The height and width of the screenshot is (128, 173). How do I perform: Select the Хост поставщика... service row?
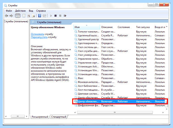tap(120, 90)
